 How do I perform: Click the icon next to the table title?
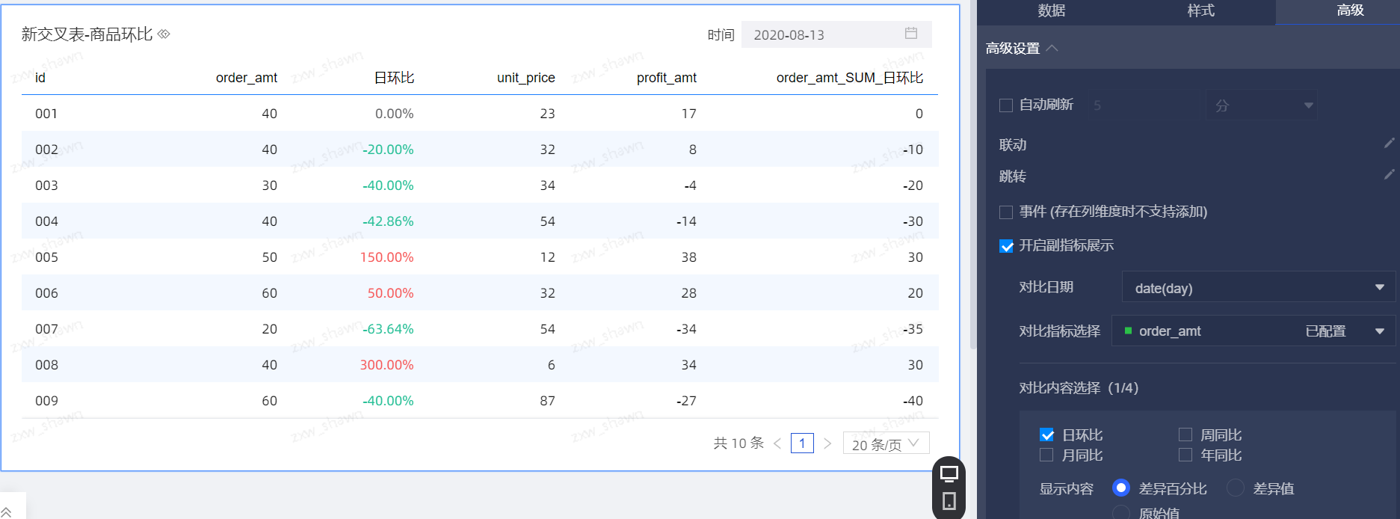point(164,34)
